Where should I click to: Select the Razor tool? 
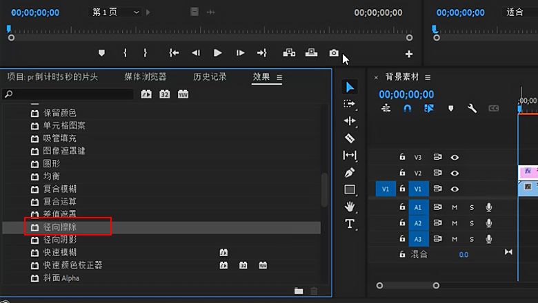click(350, 138)
